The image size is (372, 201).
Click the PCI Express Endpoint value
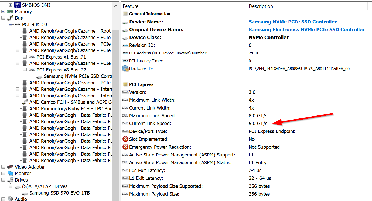272,131
